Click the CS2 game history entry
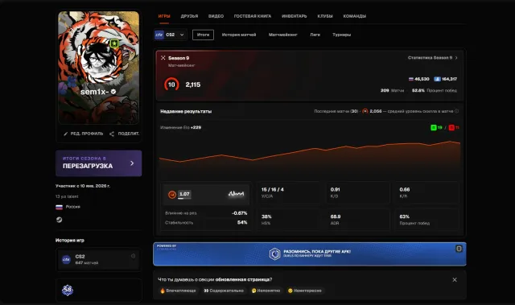515x305 pixels. 98,259
